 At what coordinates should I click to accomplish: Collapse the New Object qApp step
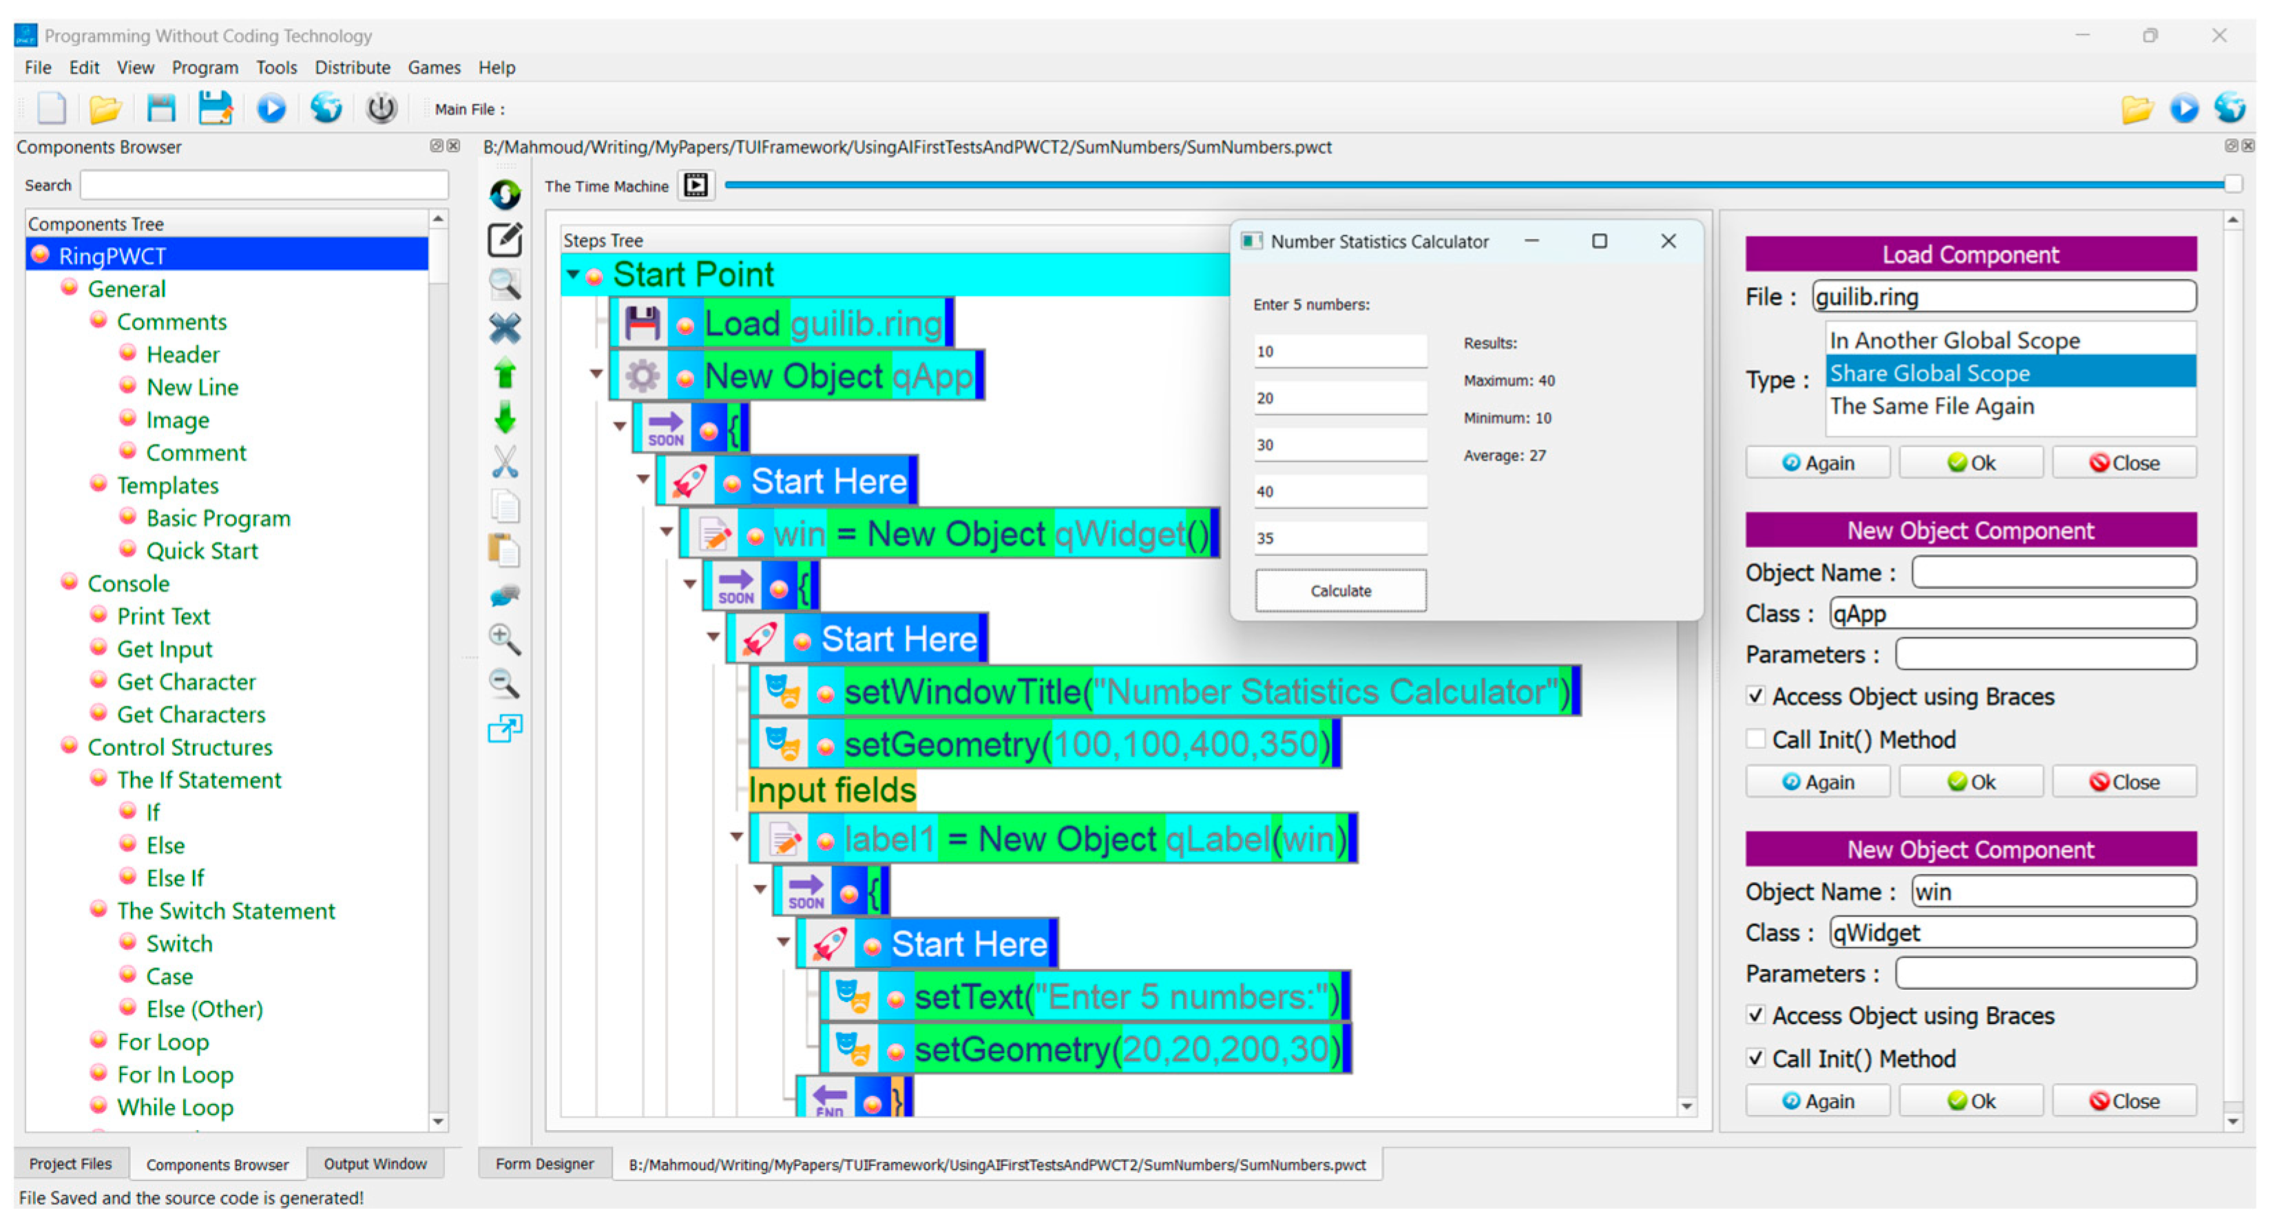[x=596, y=374]
